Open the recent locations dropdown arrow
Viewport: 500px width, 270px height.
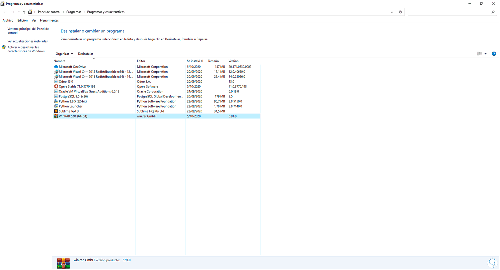click(18, 12)
